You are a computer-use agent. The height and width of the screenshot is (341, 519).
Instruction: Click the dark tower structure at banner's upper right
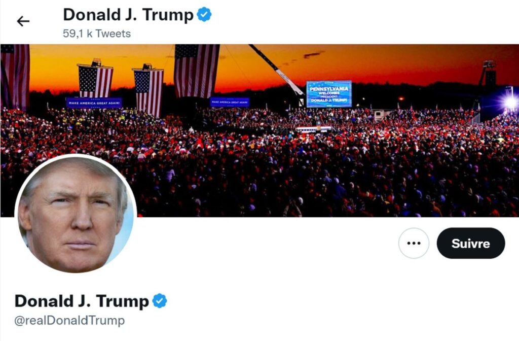[x=488, y=74]
